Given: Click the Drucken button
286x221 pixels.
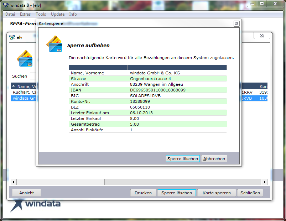Looking at the screenshot, I should point(143,193).
